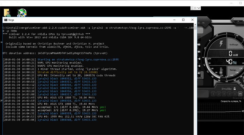Select Afterburner profile slot 3
Viewport: 244px width, 135px height.
pos(224,94)
